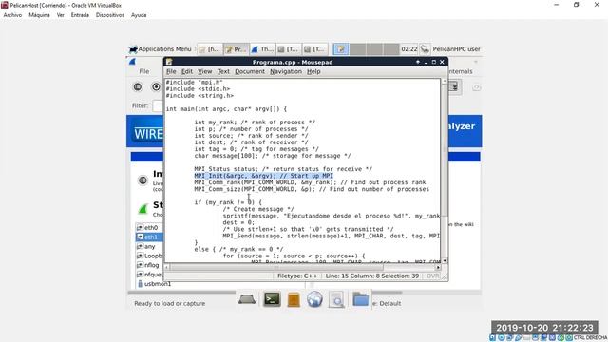The width and height of the screenshot is (608, 342).
Task: Open the blue folder dock icon
Action: 360,299
